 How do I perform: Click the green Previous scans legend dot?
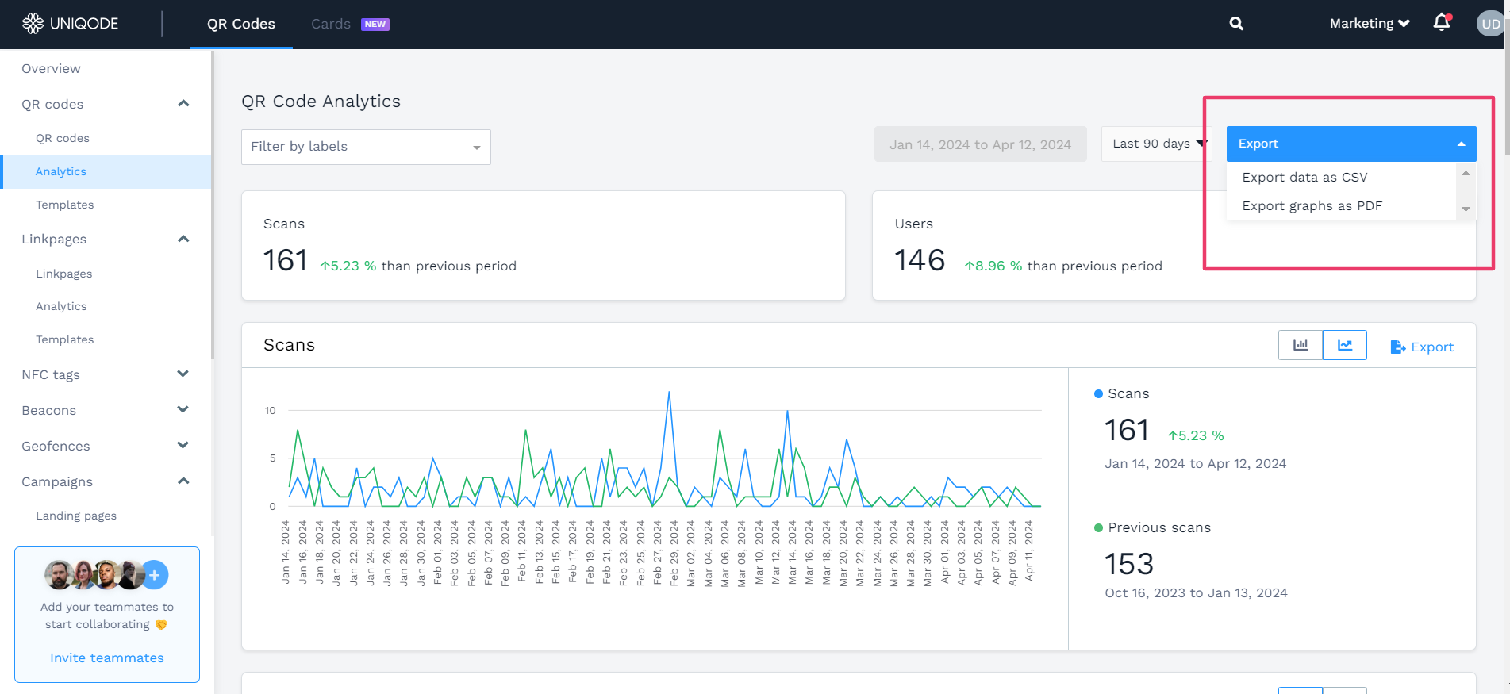coord(1098,527)
